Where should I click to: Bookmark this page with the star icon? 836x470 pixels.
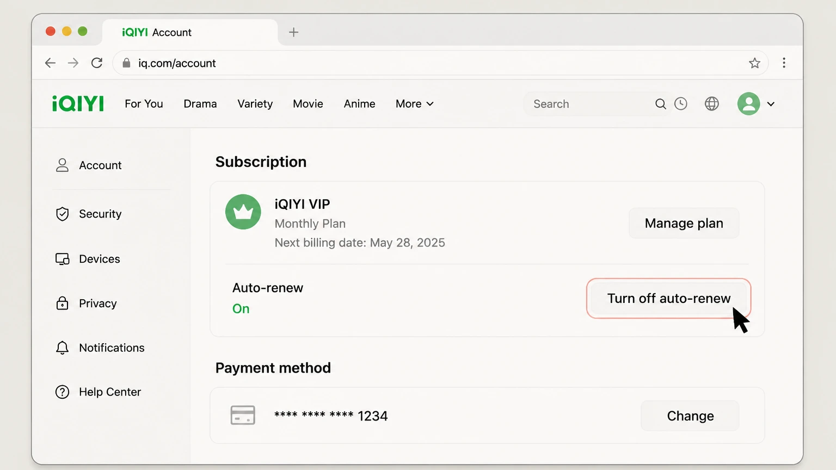754,63
